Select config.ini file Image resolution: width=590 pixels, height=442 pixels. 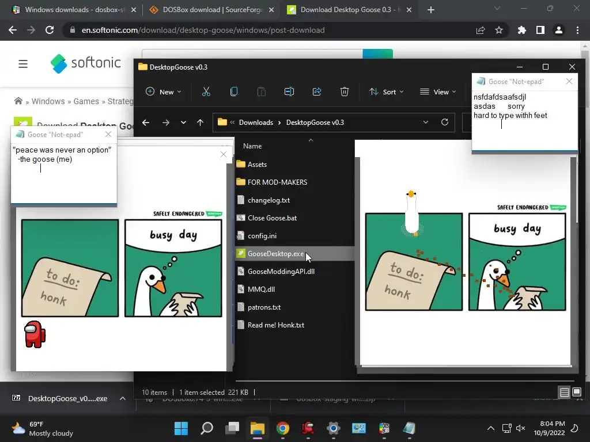pos(262,236)
